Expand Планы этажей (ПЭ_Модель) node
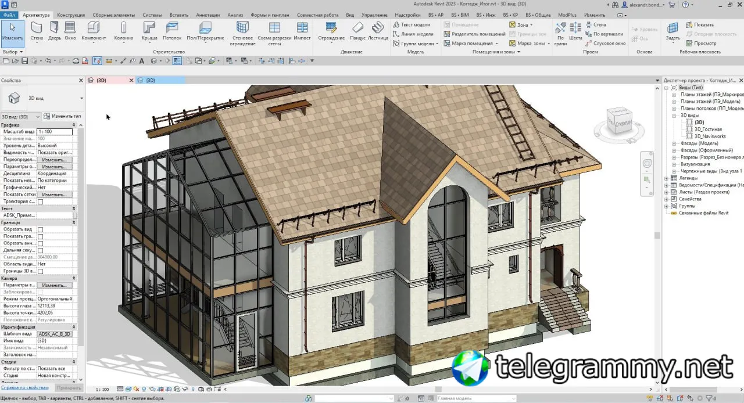 point(674,101)
